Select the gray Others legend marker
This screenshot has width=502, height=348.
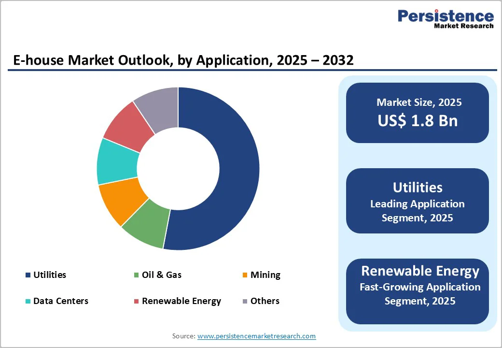(245, 301)
